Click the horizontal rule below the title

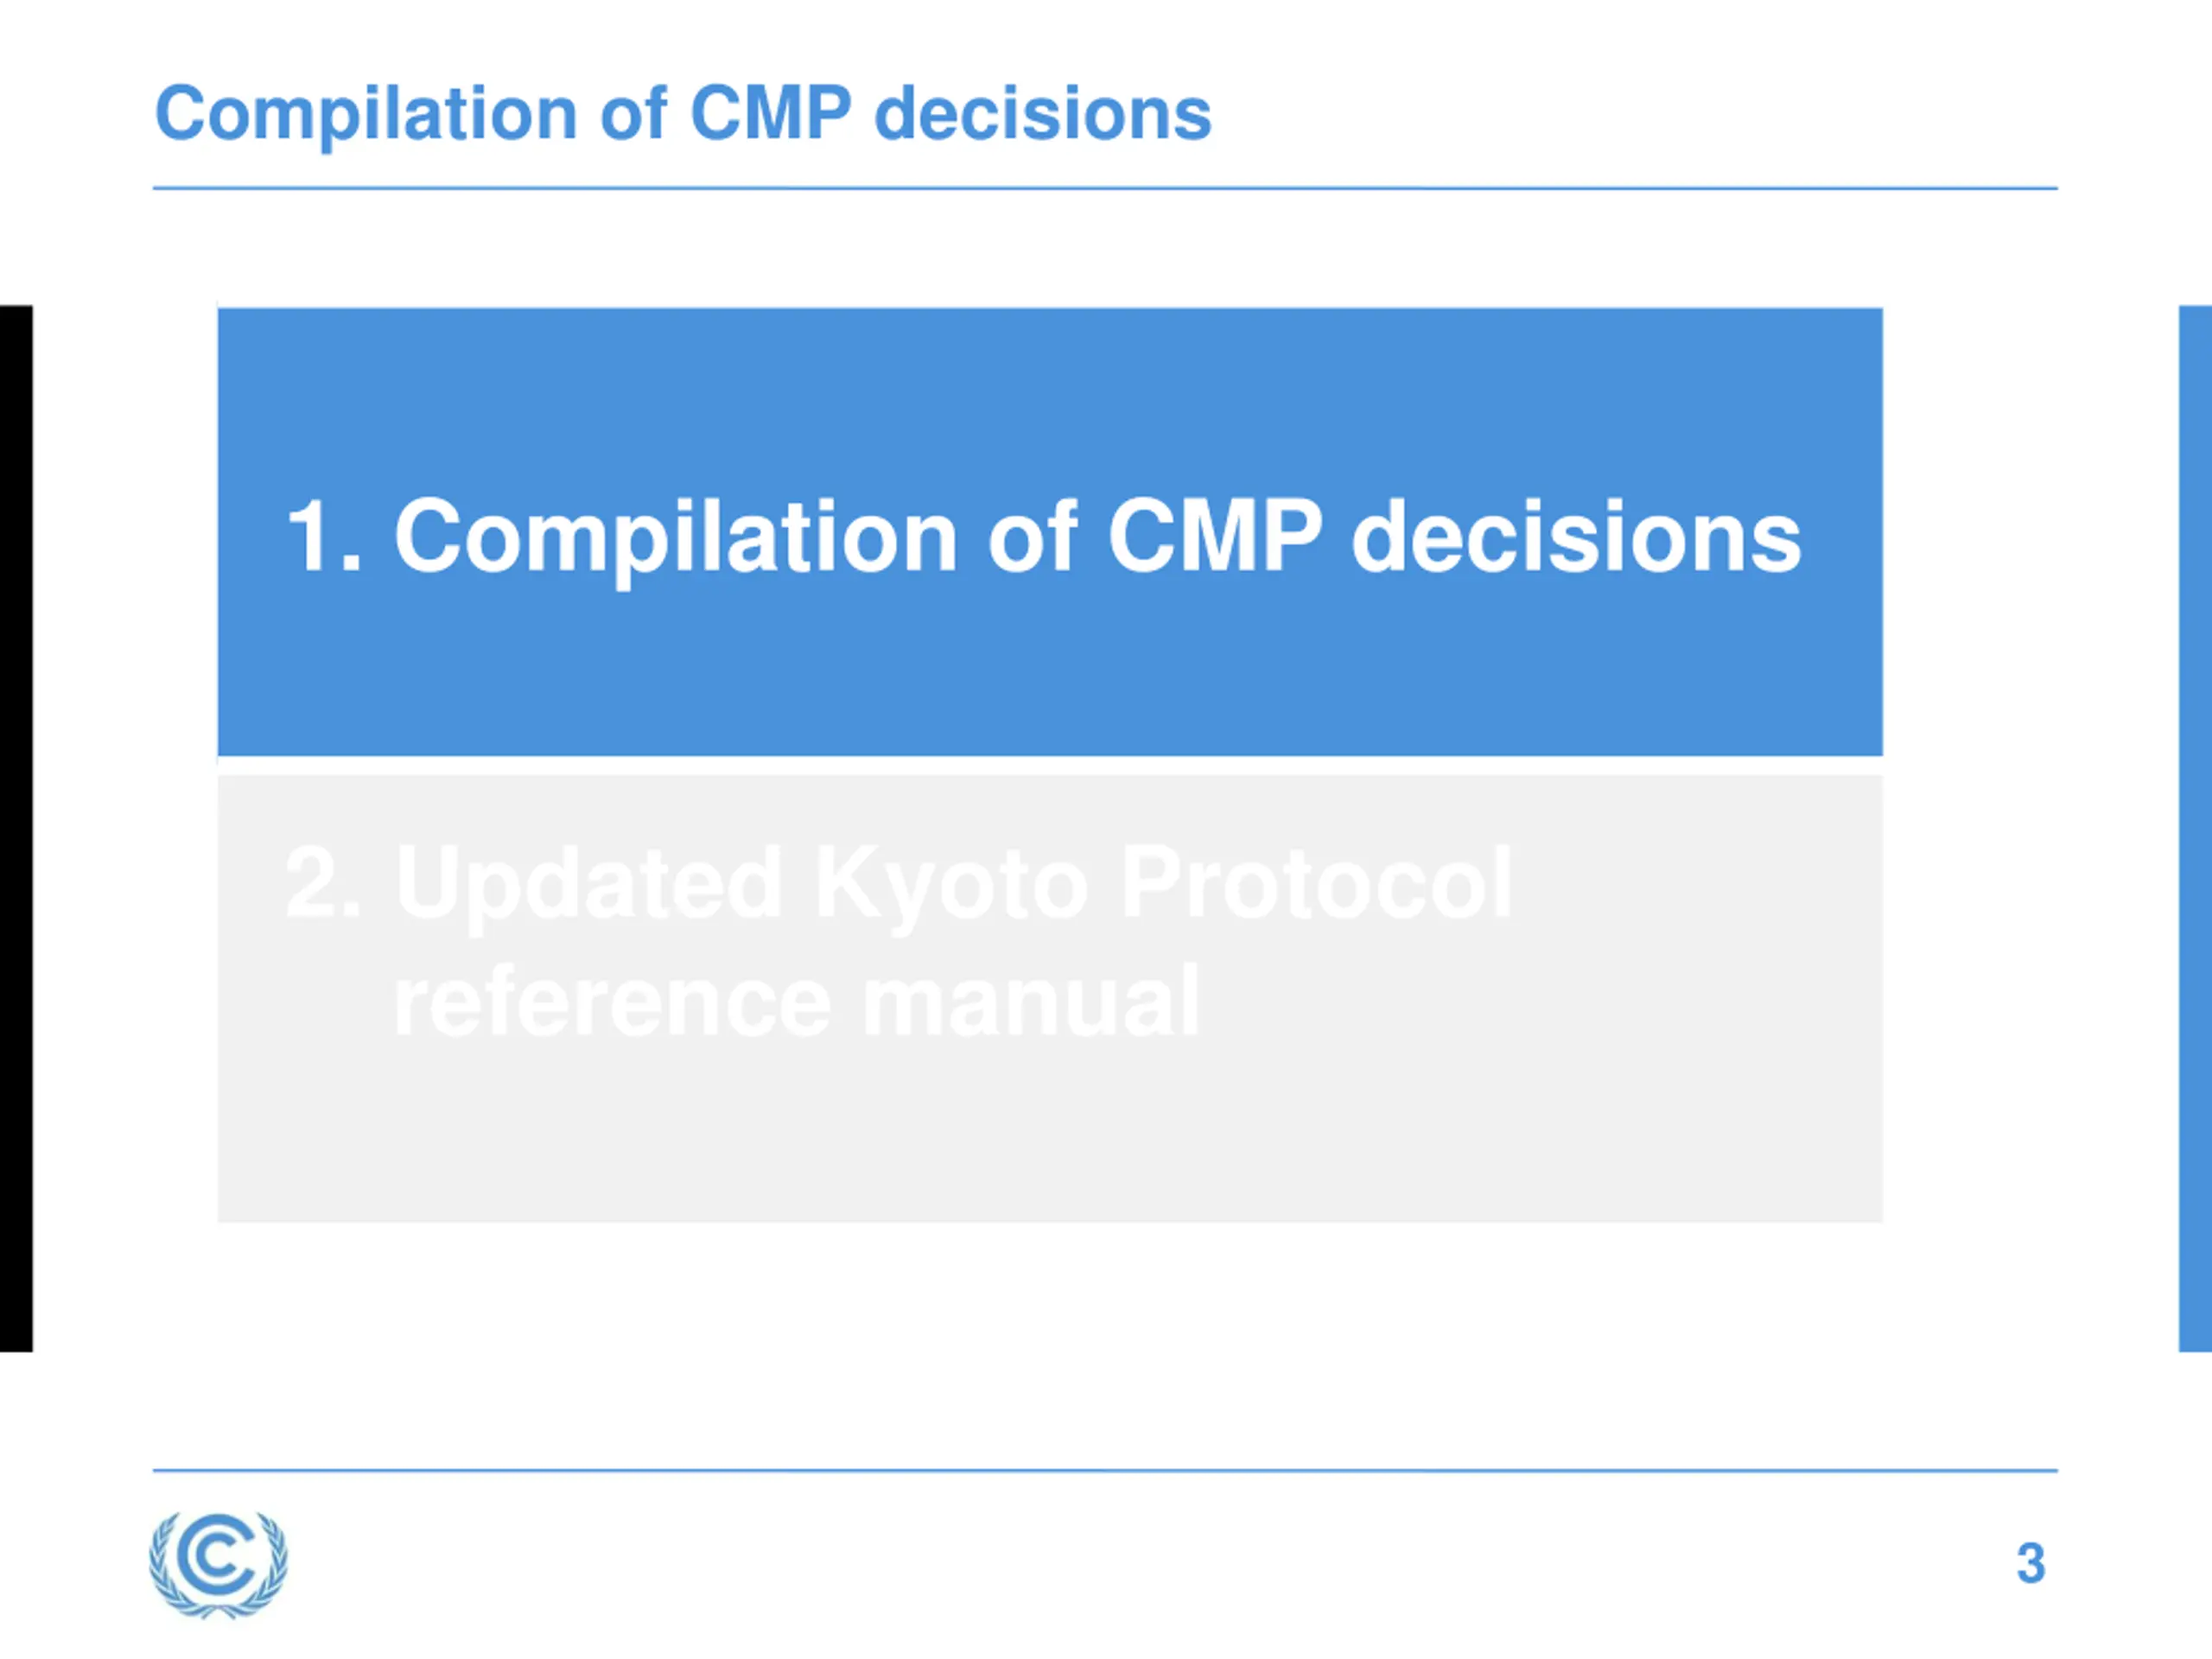coord(1105,188)
